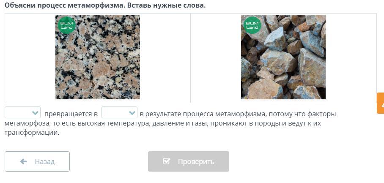Click the green BilimLand logo on the granite image
The width and height of the screenshot is (384, 183).
coord(67,25)
